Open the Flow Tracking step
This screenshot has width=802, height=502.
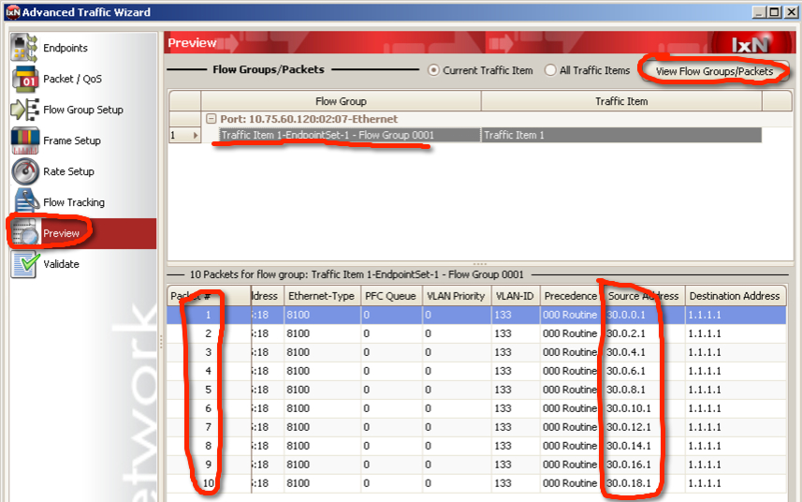coord(74,202)
